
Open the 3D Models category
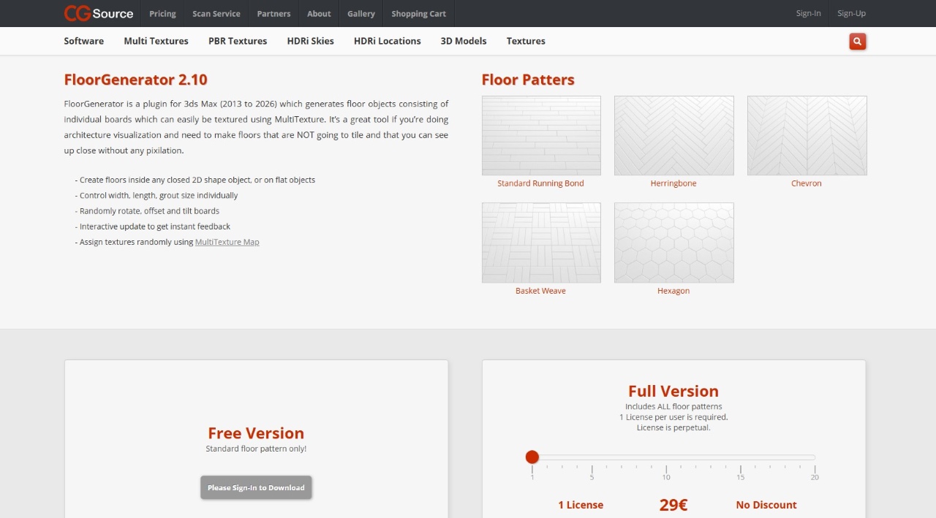464,41
